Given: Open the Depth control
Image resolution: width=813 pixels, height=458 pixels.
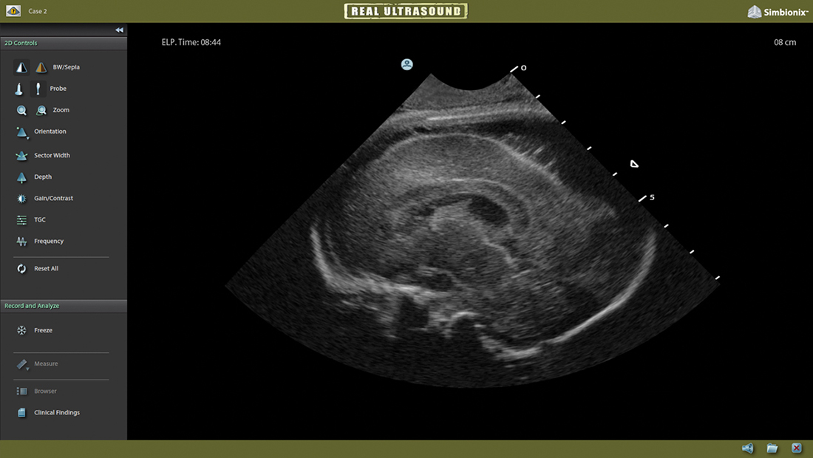Looking at the screenshot, I should pyautogui.click(x=34, y=177).
